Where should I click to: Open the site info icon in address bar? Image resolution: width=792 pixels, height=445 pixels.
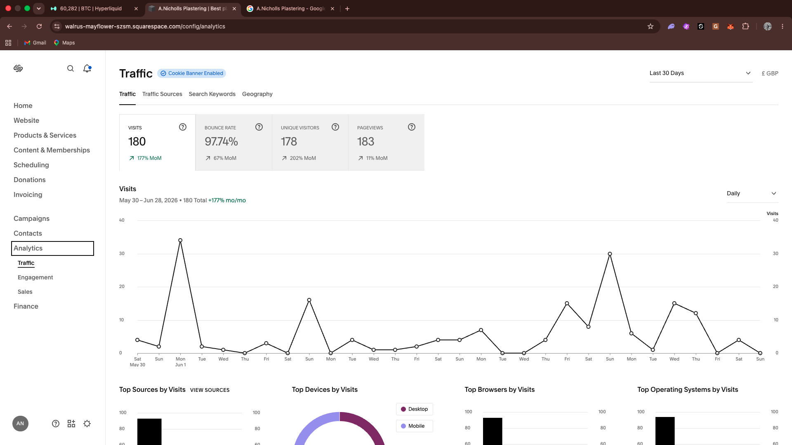[x=57, y=26]
